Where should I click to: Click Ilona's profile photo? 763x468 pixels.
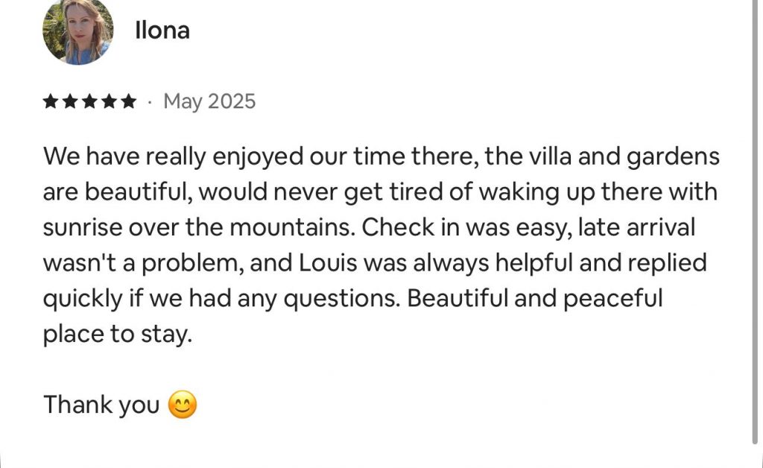click(77, 31)
